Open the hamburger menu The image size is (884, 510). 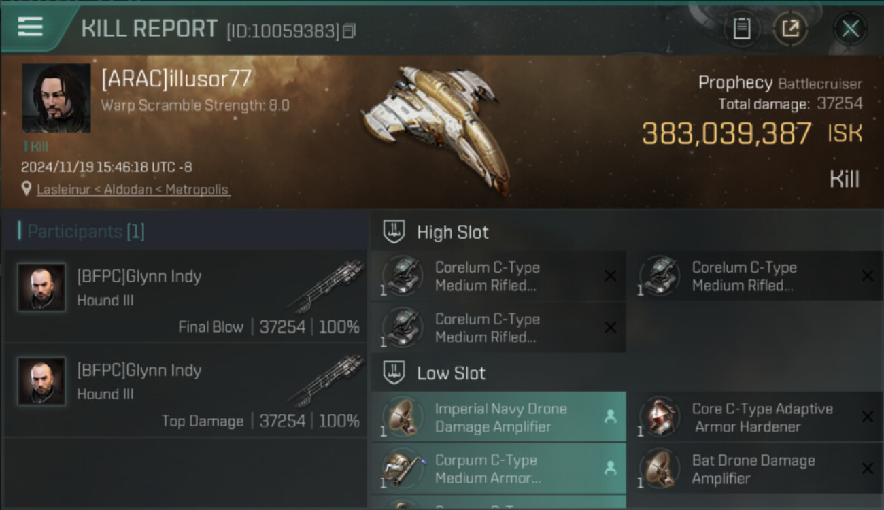click(30, 27)
